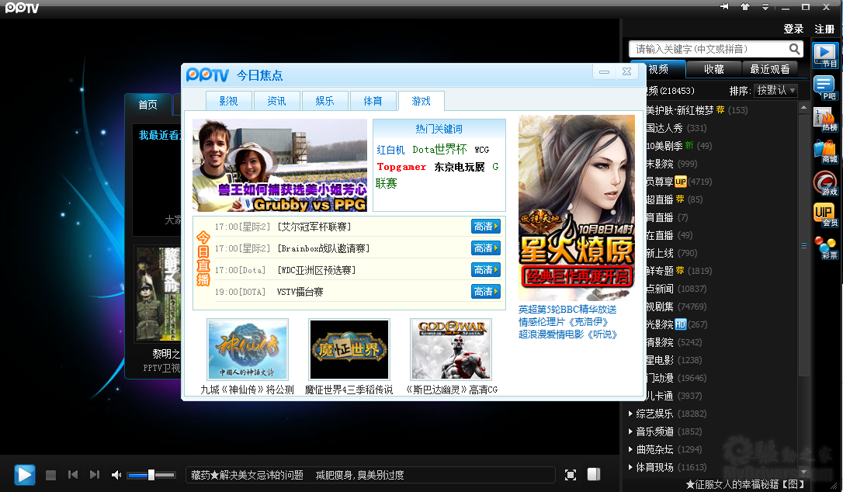The height and width of the screenshot is (492, 843).
Task: Click the 登录 login link
Action: click(793, 29)
